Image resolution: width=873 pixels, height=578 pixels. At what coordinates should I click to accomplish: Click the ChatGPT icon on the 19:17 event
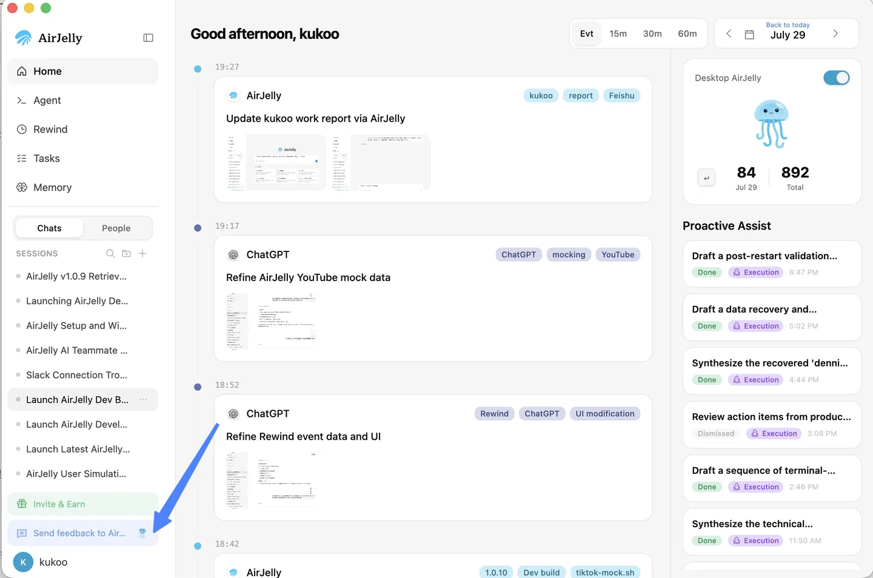[x=233, y=255]
